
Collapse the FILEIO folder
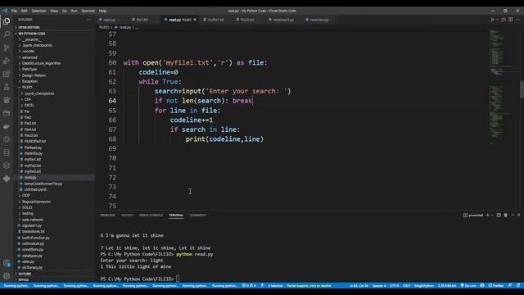[54, 88]
